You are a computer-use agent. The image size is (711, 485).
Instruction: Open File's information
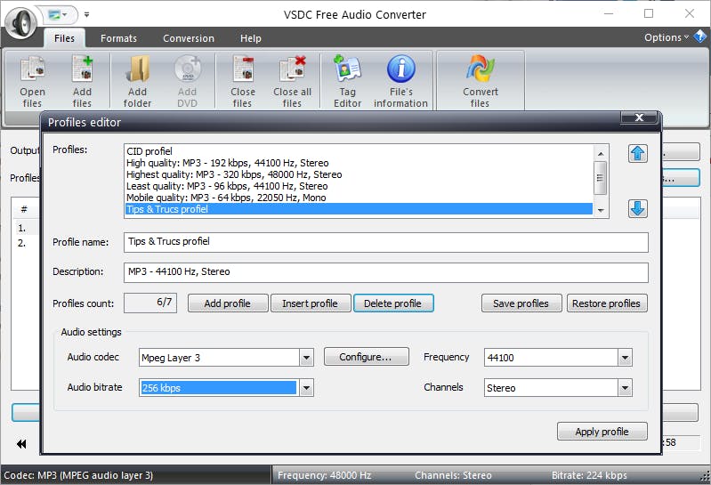pyautogui.click(x=400, y=81)
